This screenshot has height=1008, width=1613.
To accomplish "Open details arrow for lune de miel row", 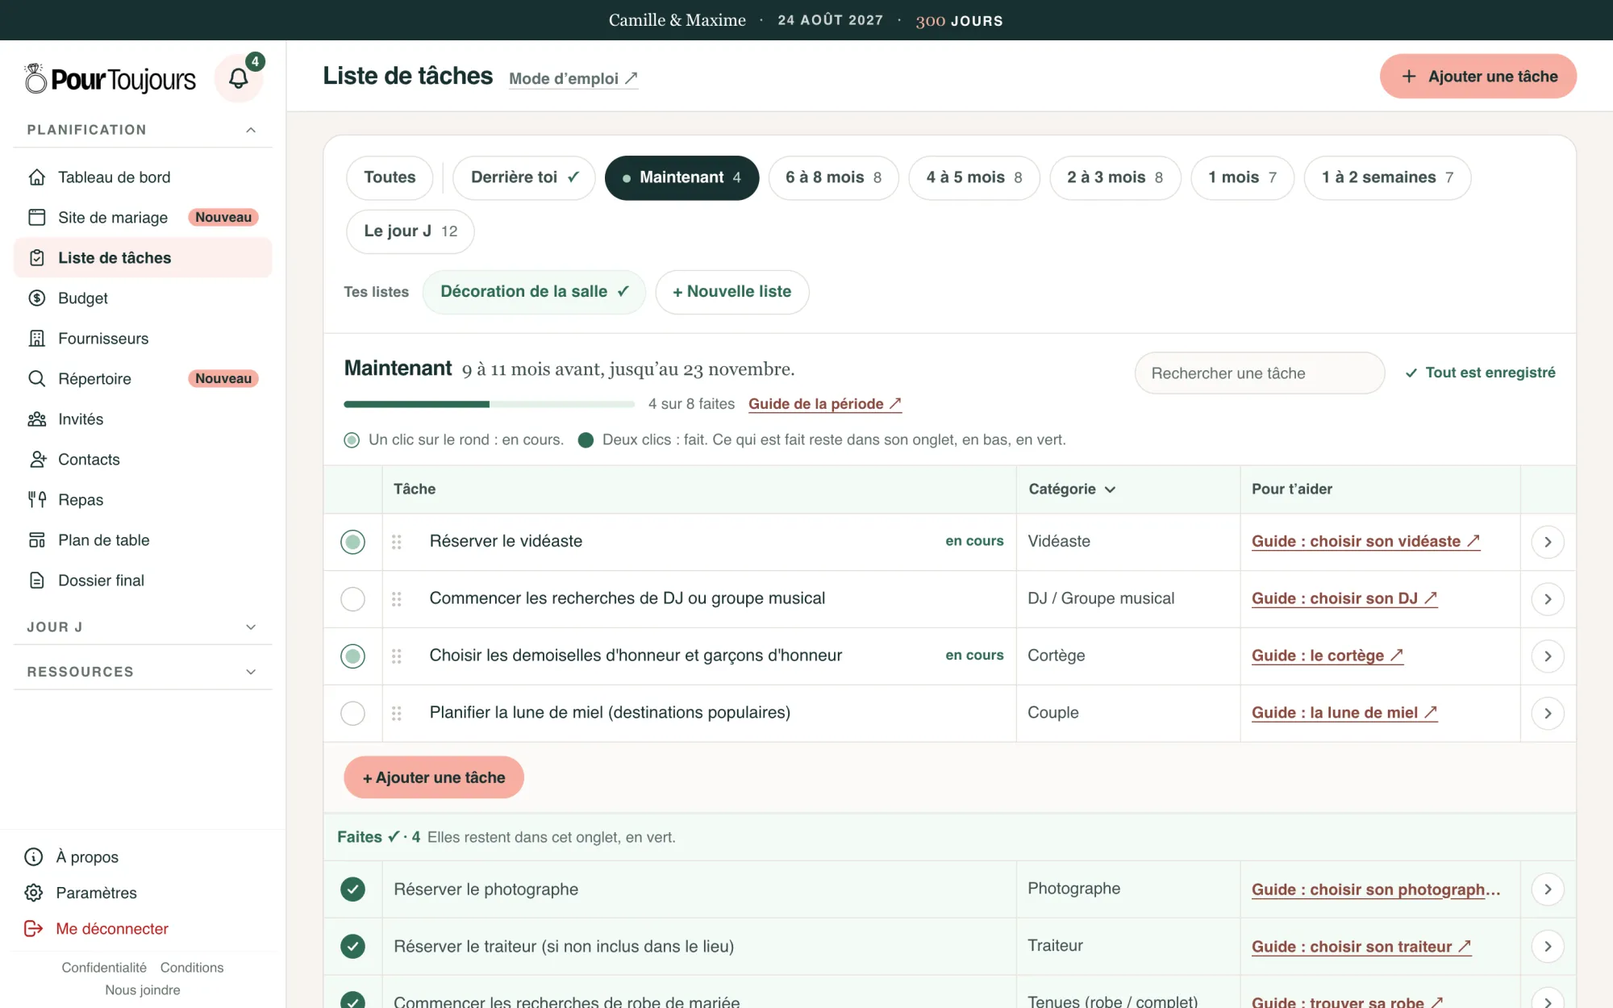I will pos(1548,714).
